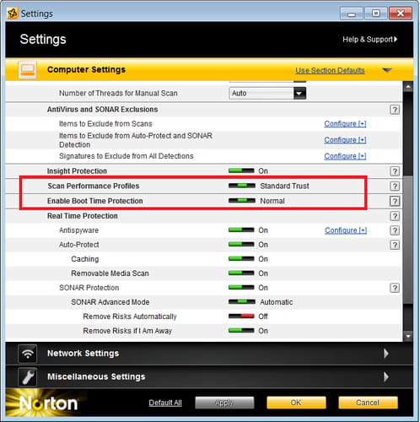Viewport: 420px width, 422px height.
Task: Open help for SONAR Protection
Action: (395, 288)
